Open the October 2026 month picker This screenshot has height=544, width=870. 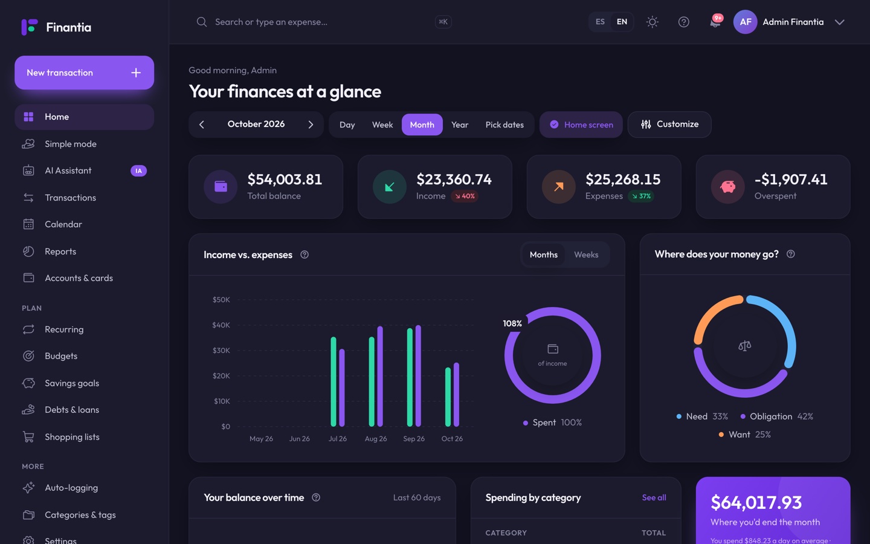point(256,124)
